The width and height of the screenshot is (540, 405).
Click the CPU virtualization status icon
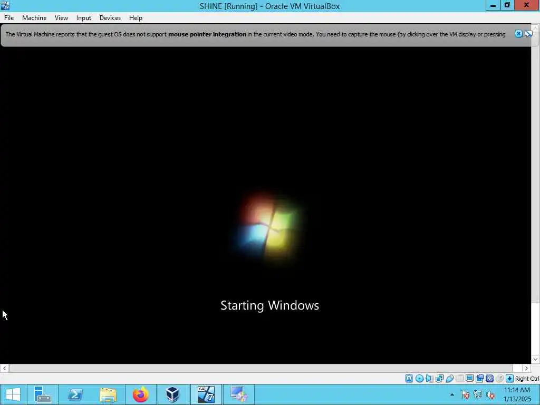489,379
